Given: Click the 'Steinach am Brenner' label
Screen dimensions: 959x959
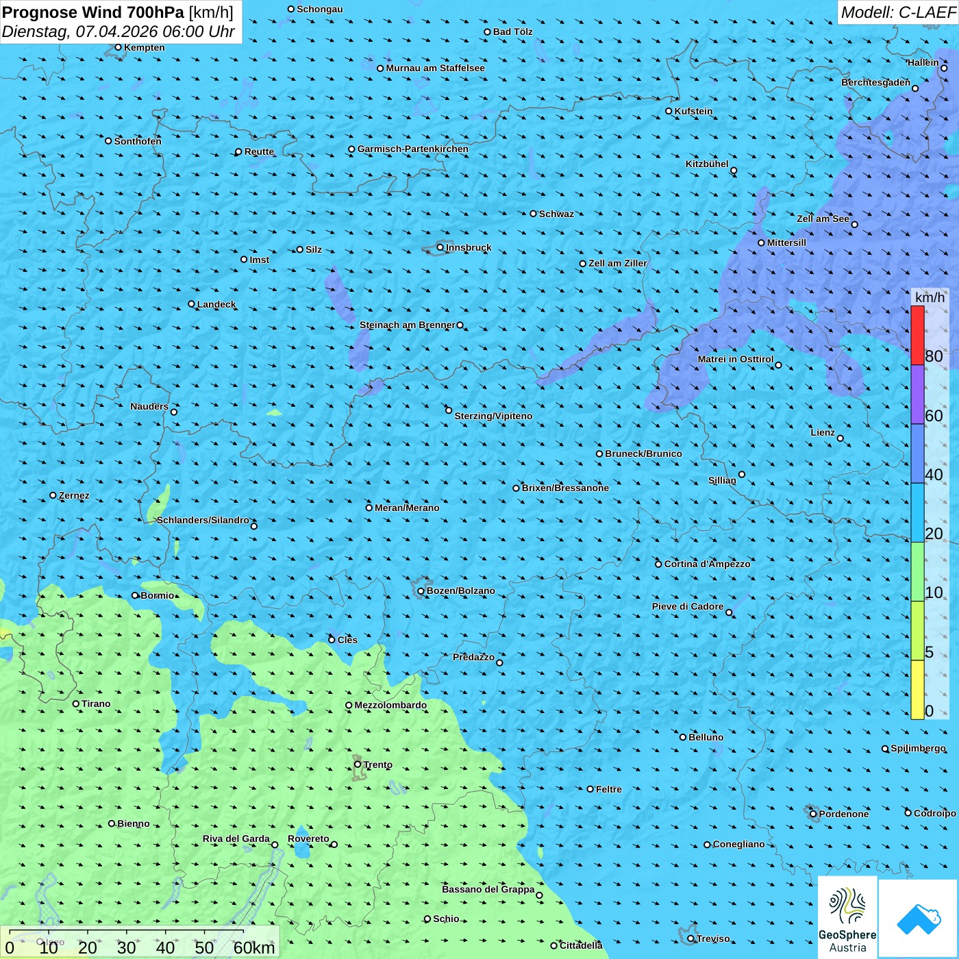Looking at the screenshot, I should point(407,325).
